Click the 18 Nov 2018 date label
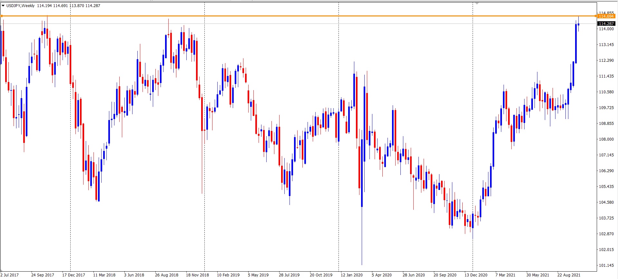Image resolution: width=618 pixels, height=279 pixels. (x=197, y=275)
